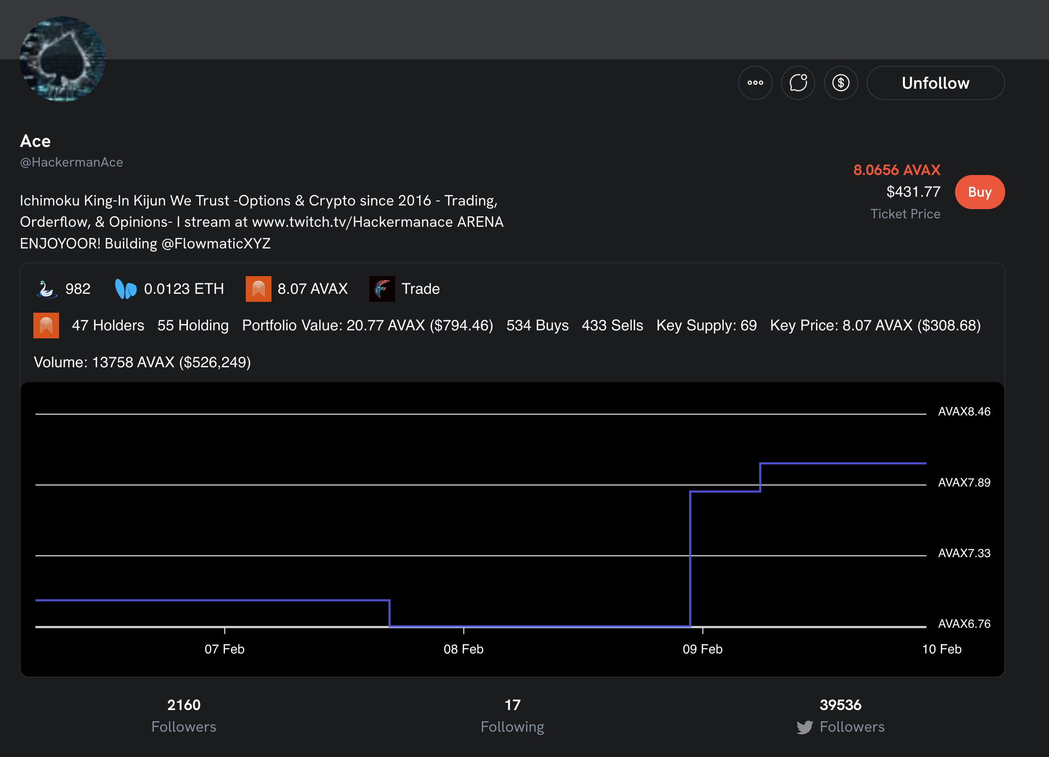
Task: Click the orange Arena icon beside 8.07 AVAX
Action: pos(258,289)
